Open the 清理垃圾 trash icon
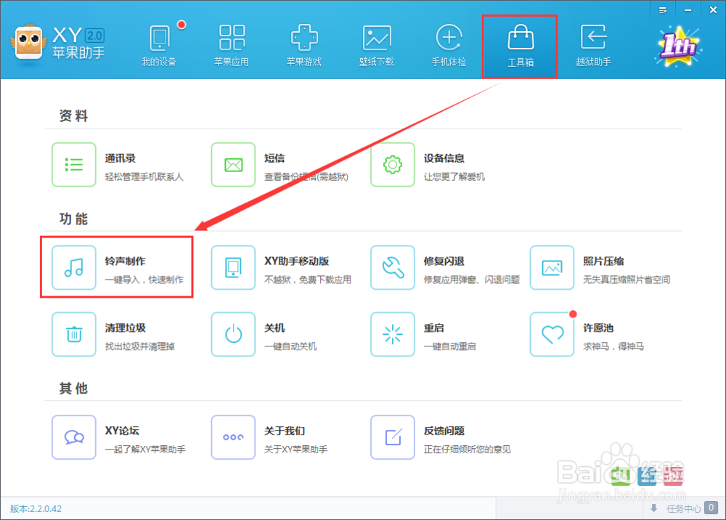Image resolution: width=726 pixels, height=520 pixels. (74, 334)
